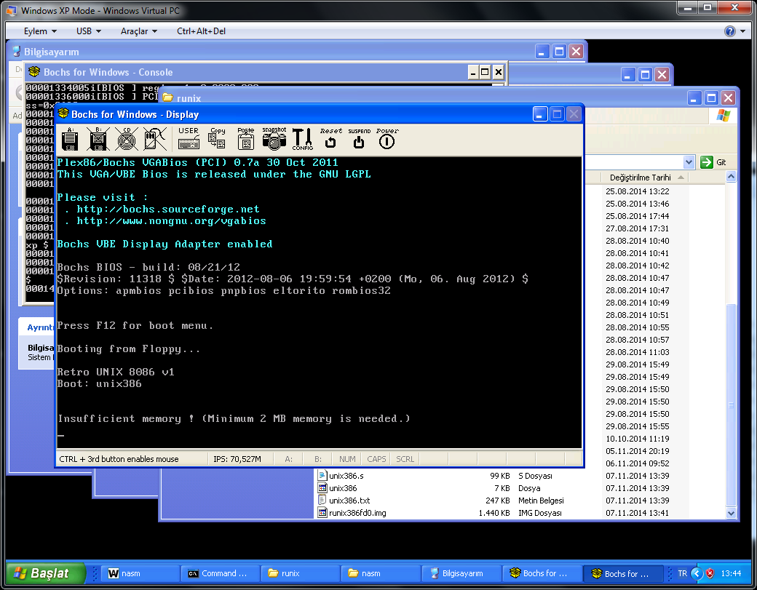Viewport: 757px width, 590px height.
Task: Click the Başlat start button
Action: (x=45, y=573)
